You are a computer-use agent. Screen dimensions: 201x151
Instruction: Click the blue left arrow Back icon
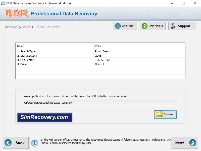[8, 143]
